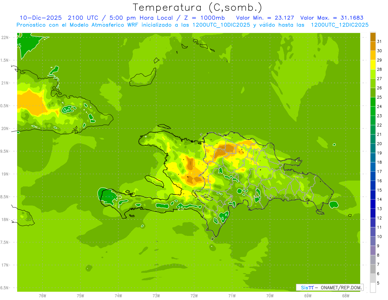Click the 'ONAMET/REP.DOM.' credit label
Screen dimensions: 388x300
tap(341, 287)
